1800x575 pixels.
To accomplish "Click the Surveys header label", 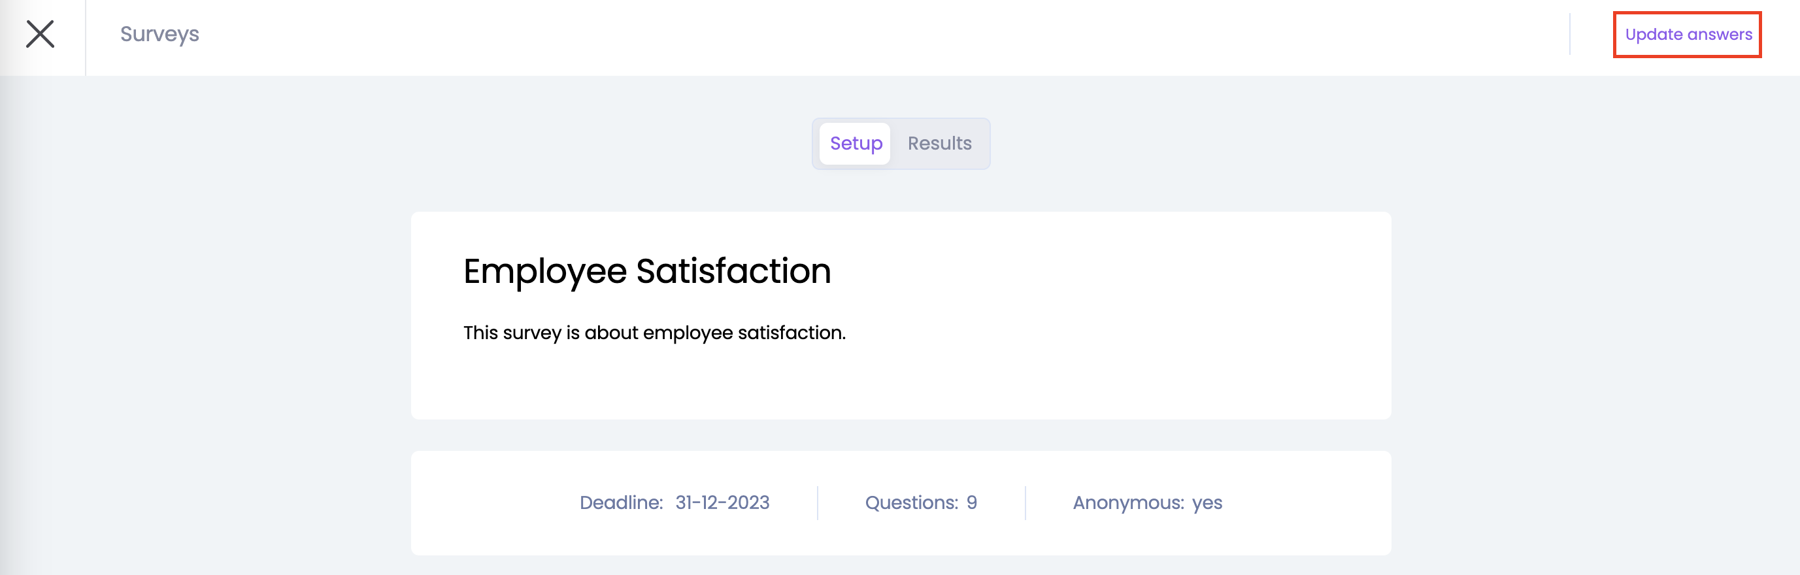I will [x=159, y=34].
